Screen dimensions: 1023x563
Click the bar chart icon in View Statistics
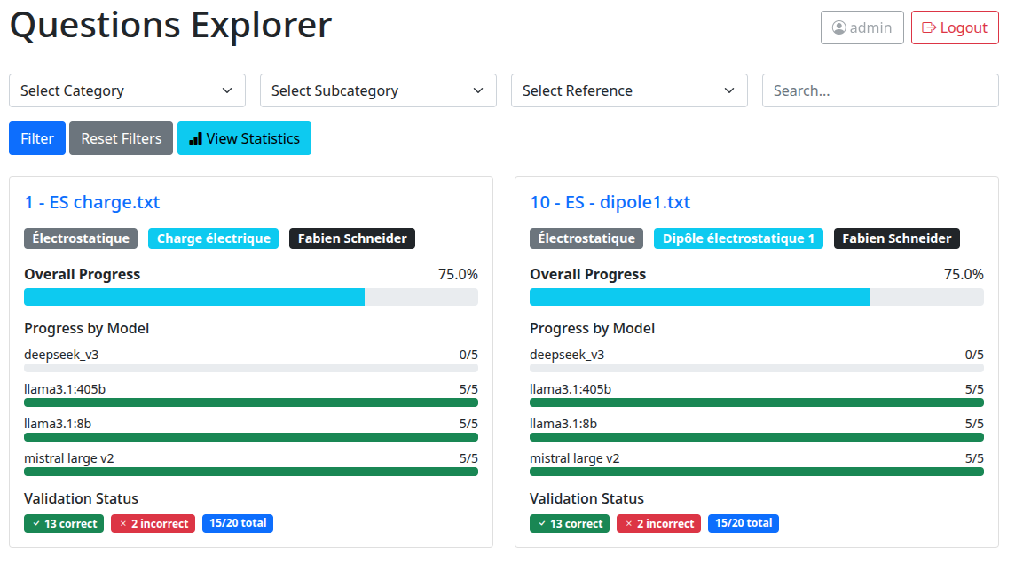pos(195,139)
